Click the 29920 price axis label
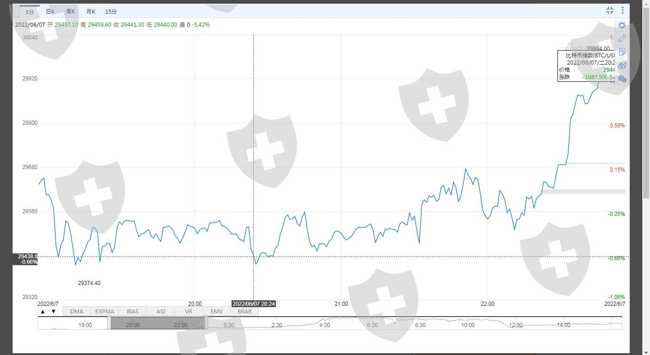Viewport: 650px width, 355px height. click(30, 79)
